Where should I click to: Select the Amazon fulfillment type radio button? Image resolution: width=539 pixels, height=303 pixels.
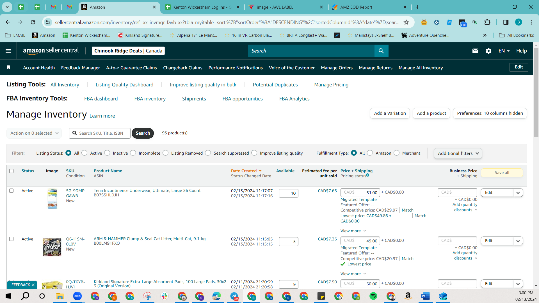click(x=370, y=153)
